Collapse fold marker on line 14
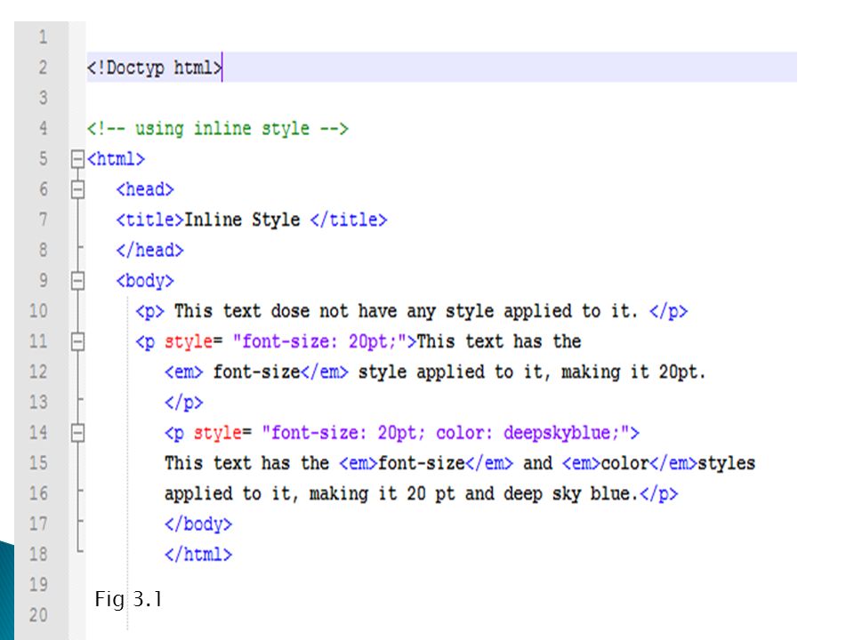The height and width of the screenshot is (640, 854). pos(78,433)
